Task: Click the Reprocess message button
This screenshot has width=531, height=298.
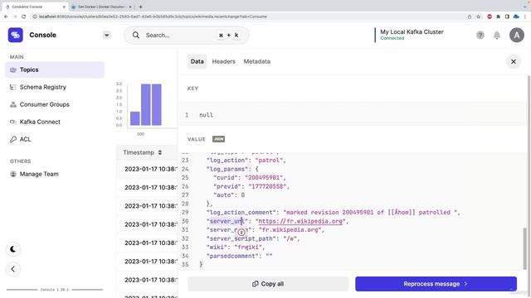Action: [436, 284]
